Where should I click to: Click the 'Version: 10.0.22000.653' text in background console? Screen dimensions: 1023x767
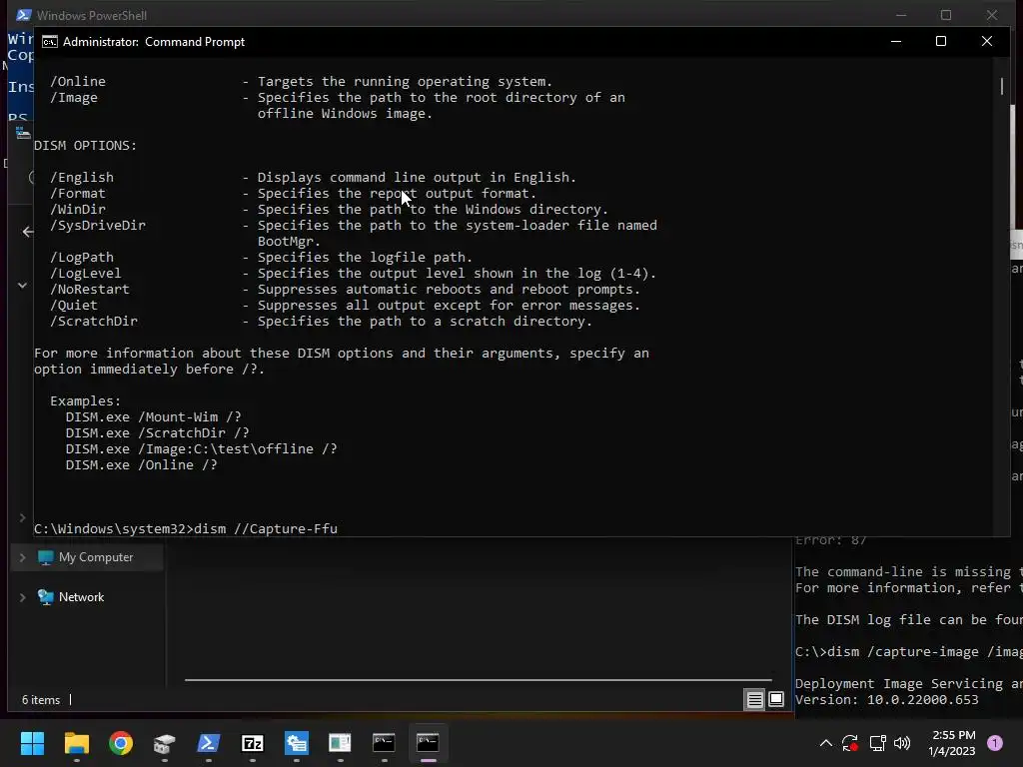(887, 700)
